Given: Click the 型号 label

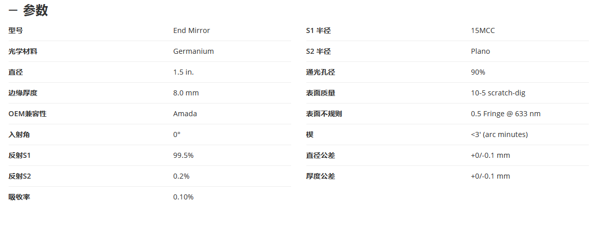Looking at the screenshot, I should [16, 30].
